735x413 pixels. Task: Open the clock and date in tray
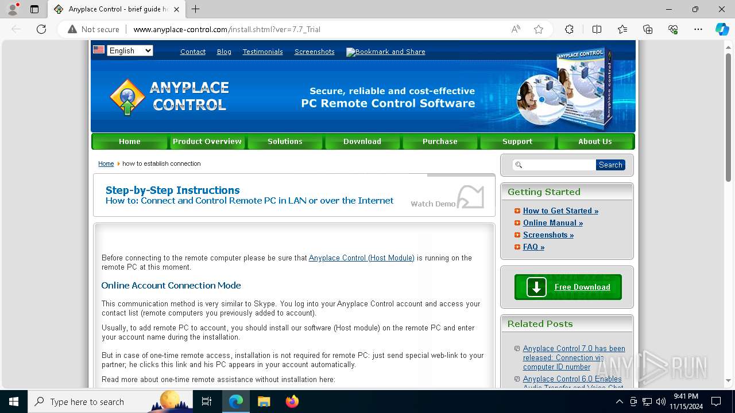[x=686, y=402]
